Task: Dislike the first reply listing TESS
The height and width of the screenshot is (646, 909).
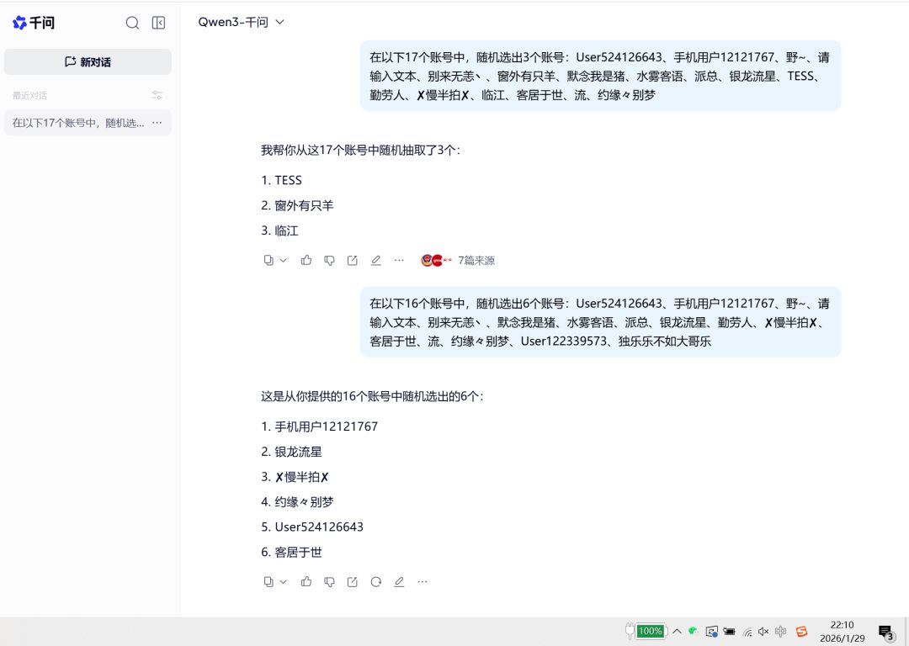Action: point(329,260)
